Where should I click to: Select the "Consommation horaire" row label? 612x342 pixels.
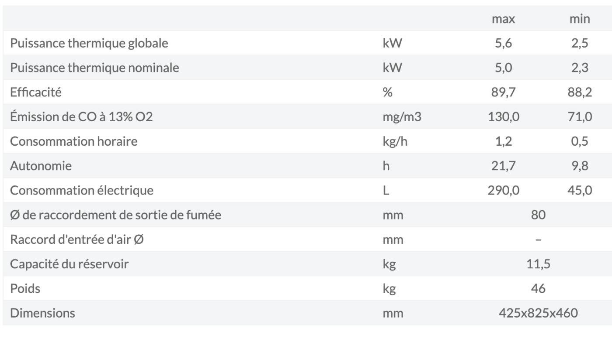pyautogui.click(x=73, y=141)
